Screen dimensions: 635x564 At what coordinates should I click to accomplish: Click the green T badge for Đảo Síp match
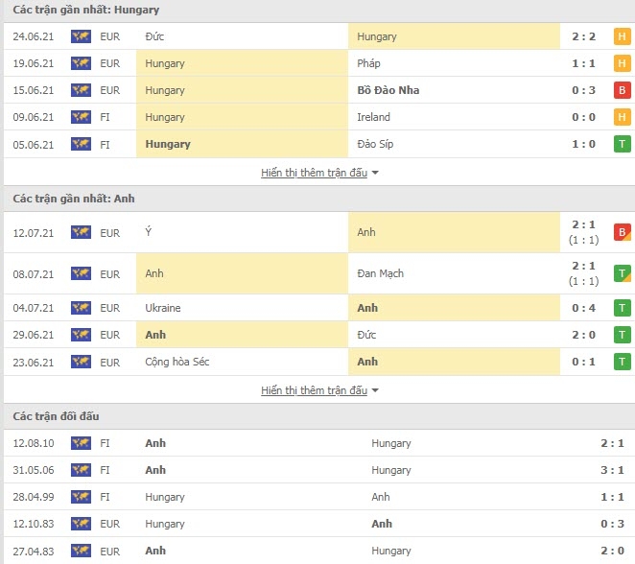coord(622,144)
